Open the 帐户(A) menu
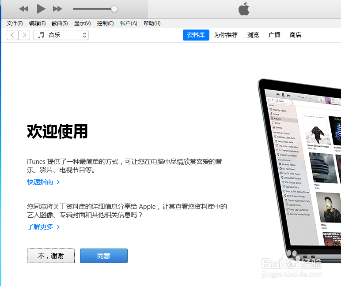341x286 pixels. pyautogui.click(x=129, y=23)
